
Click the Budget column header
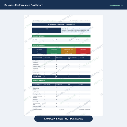[x=85, y=85]
